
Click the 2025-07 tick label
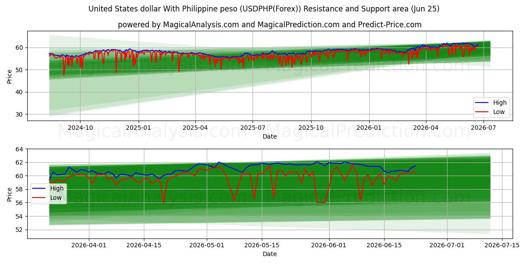(253, 128)
